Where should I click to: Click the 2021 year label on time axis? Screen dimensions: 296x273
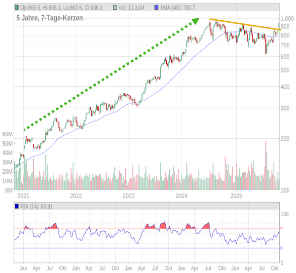coord(22,195)
